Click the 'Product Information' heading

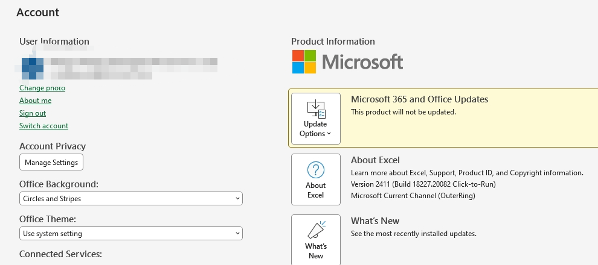tap(333, 42)
